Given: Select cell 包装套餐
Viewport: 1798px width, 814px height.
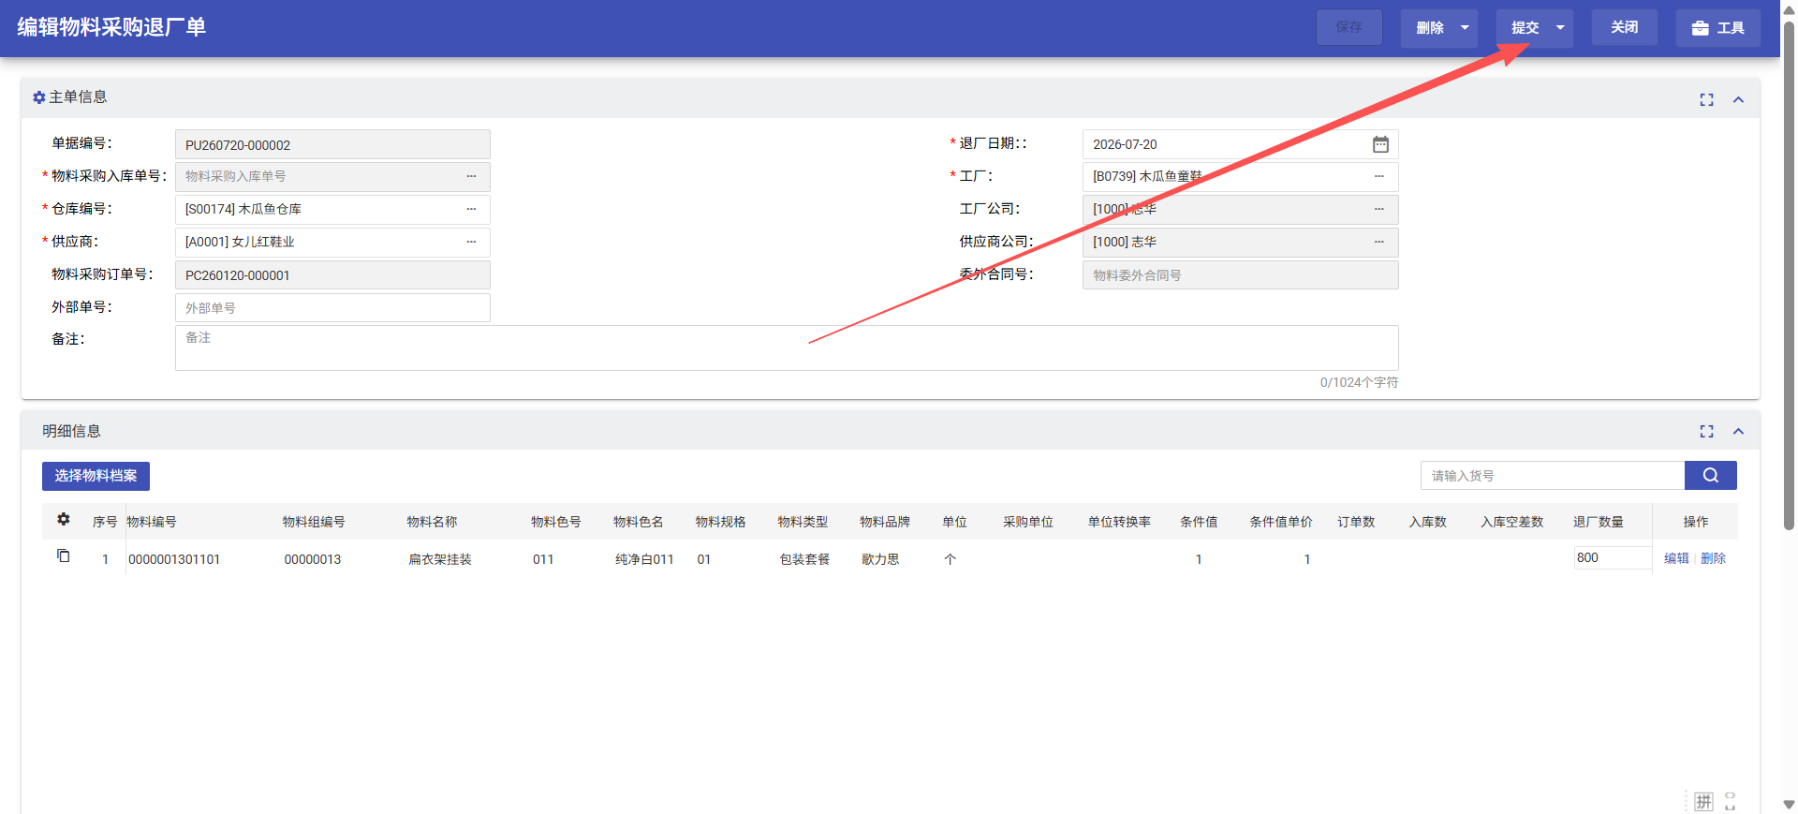Looking at the screenshot, I should pos(804,559).
